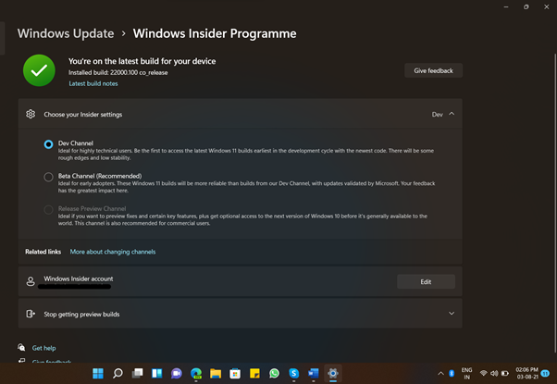Click the Settings gear taskbar icon
557x384 pixels.
coord(333,373)
